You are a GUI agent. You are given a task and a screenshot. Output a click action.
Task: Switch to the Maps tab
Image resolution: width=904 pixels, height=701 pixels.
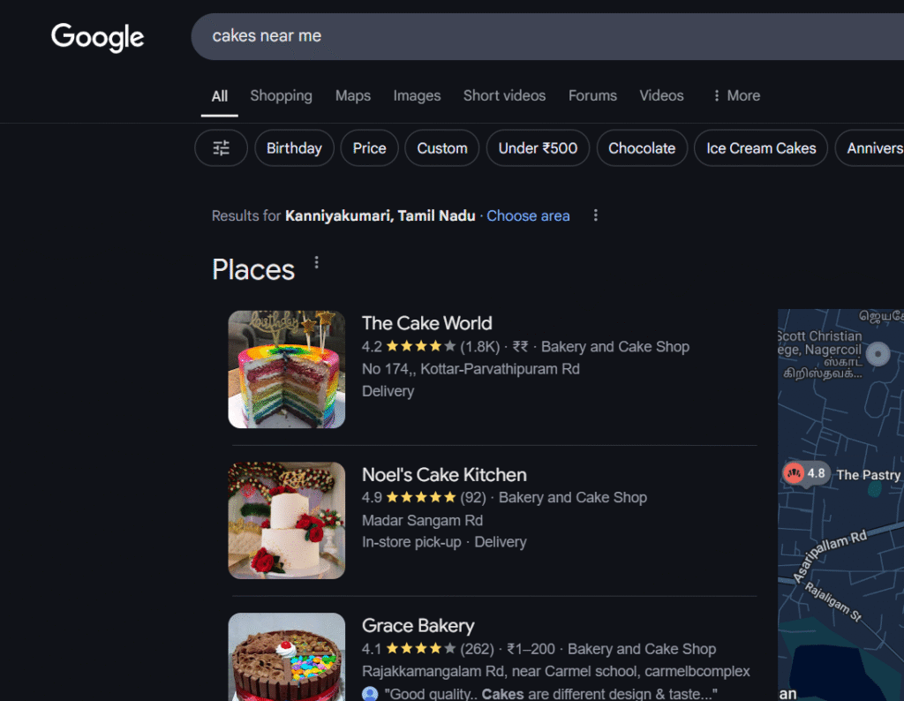point(353,95)
